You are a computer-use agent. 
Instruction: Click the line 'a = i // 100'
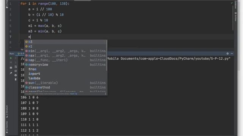(40, 9)
